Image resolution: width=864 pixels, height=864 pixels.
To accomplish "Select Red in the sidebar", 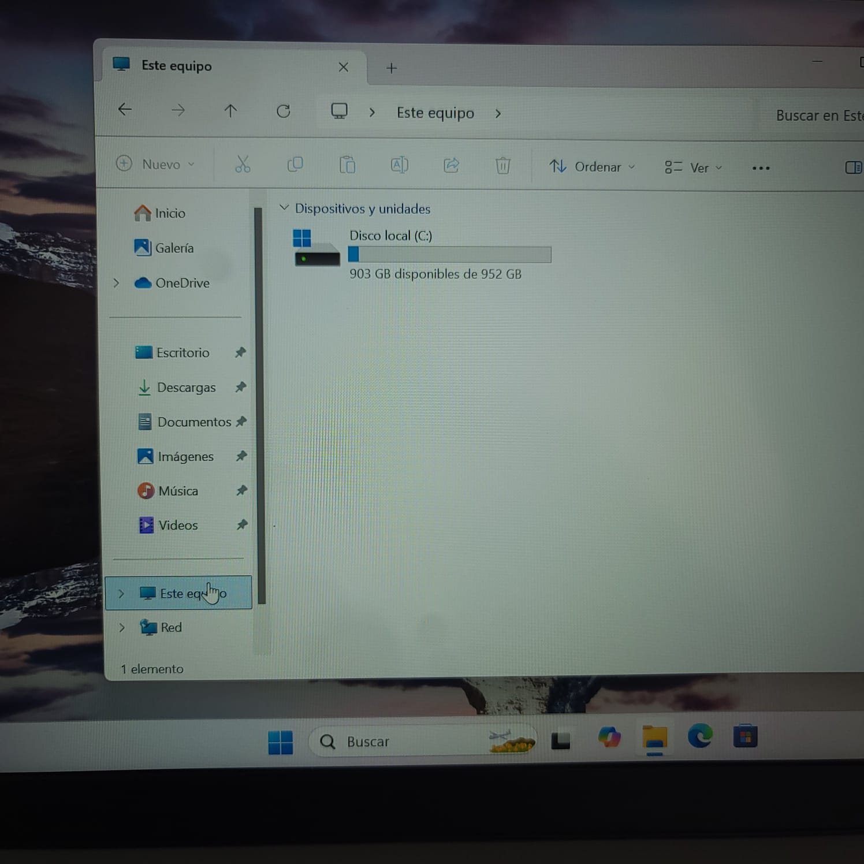I will click(161, 627).
